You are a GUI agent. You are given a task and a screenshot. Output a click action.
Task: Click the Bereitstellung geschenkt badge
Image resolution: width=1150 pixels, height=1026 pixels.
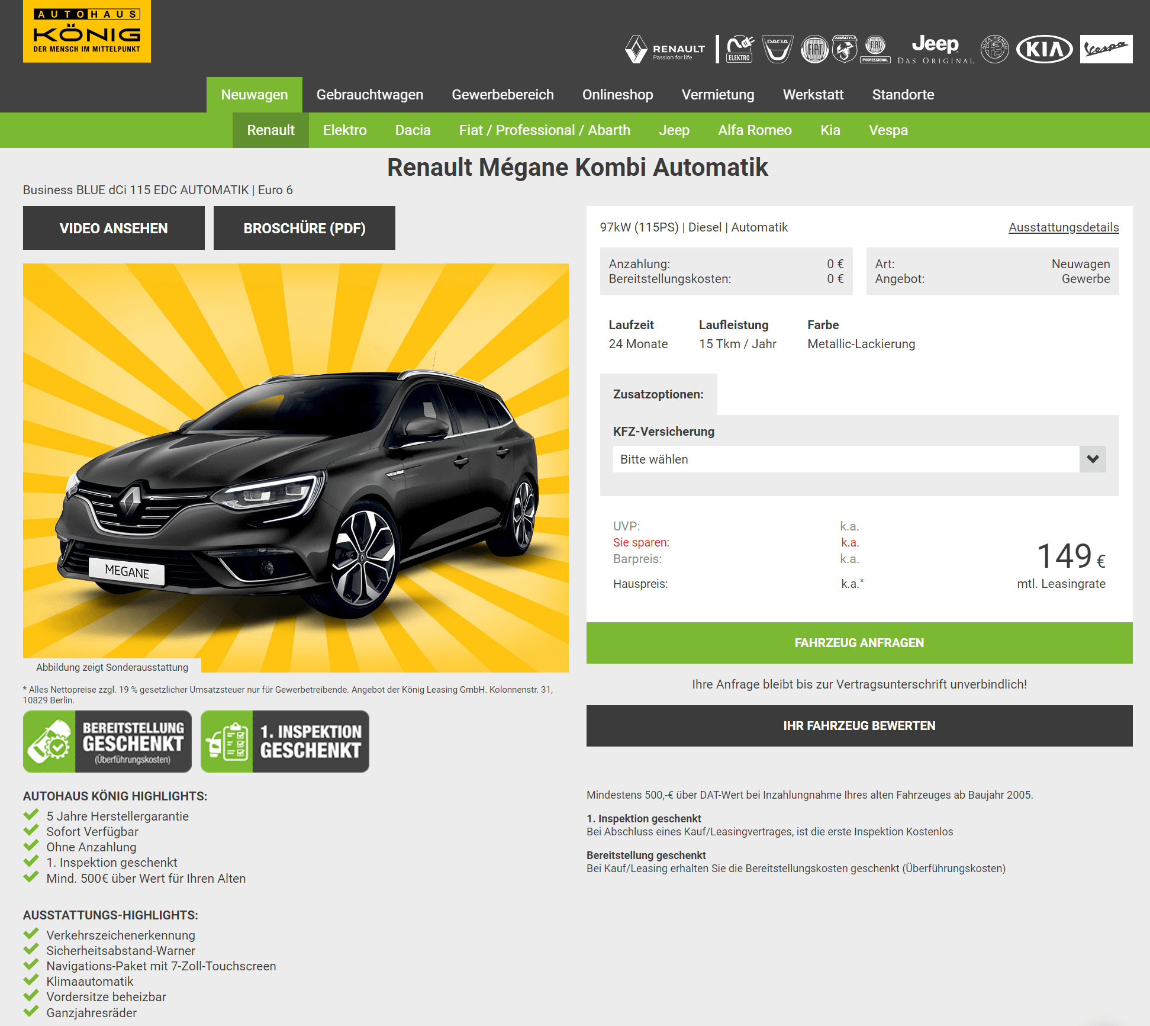click(107, 742)
